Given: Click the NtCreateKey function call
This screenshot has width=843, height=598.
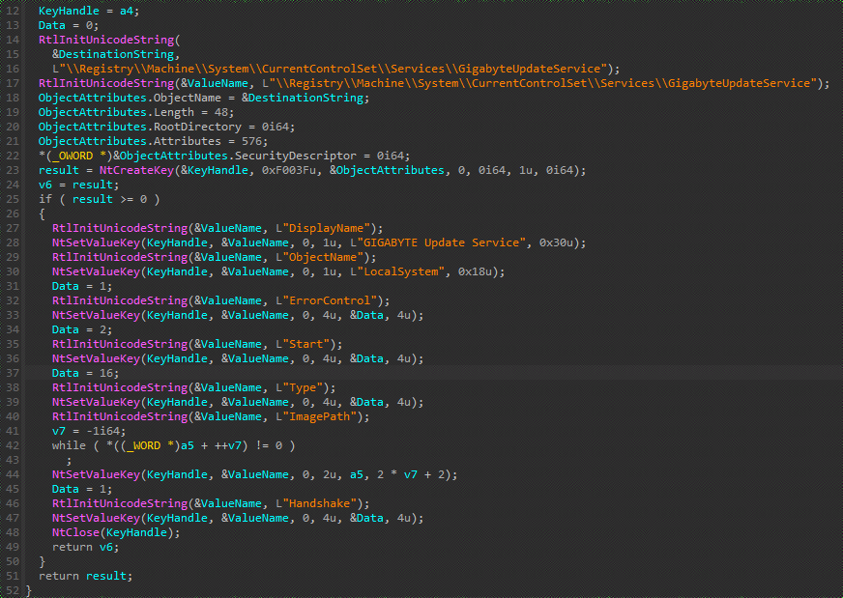Looking at the screenshot, I should [136, 170].
